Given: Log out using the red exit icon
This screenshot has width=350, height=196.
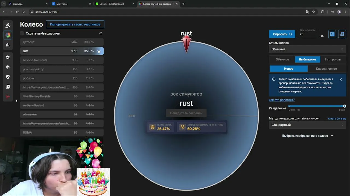Looking at the screenshot, I should (x=8, y=96).
